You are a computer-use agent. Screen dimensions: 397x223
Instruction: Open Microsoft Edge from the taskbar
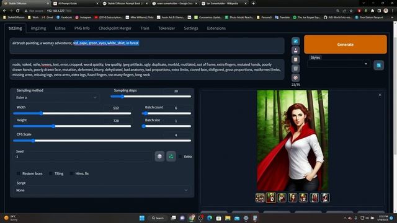[210, 218]
